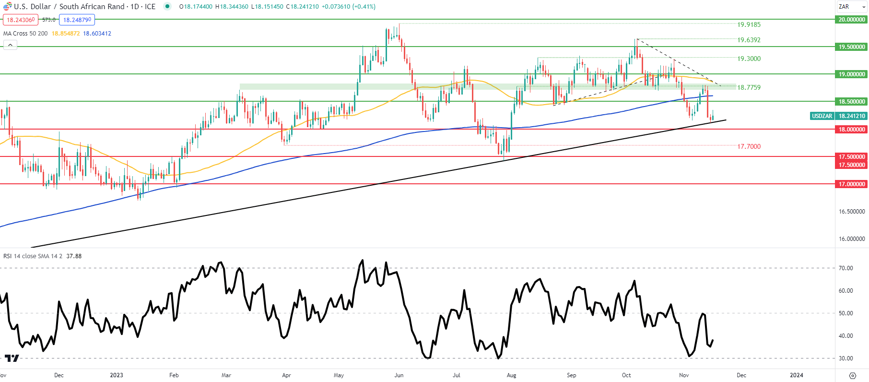Click the high price H18.344360
The image size is (869, 382).
coord(232,7)
